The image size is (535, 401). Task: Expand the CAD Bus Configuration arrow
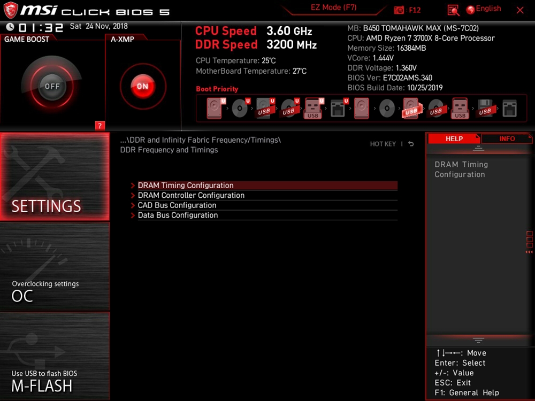(x=133, y=205)
